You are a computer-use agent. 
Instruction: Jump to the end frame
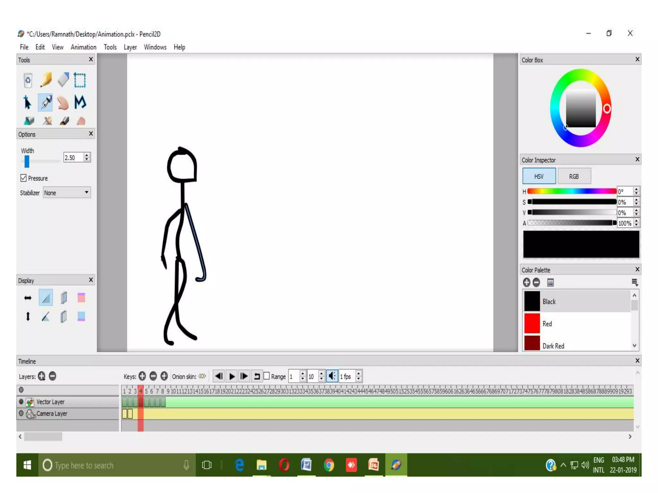(244, 376)
